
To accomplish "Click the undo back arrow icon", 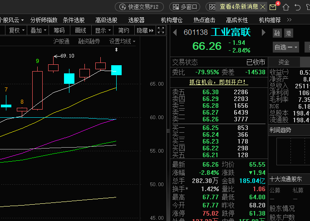I will pyautogui.click(x=297, y=7).
